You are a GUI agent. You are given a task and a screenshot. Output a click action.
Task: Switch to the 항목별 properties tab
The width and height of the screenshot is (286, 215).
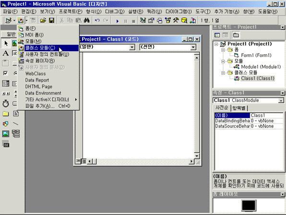click(x=239, y=108)
